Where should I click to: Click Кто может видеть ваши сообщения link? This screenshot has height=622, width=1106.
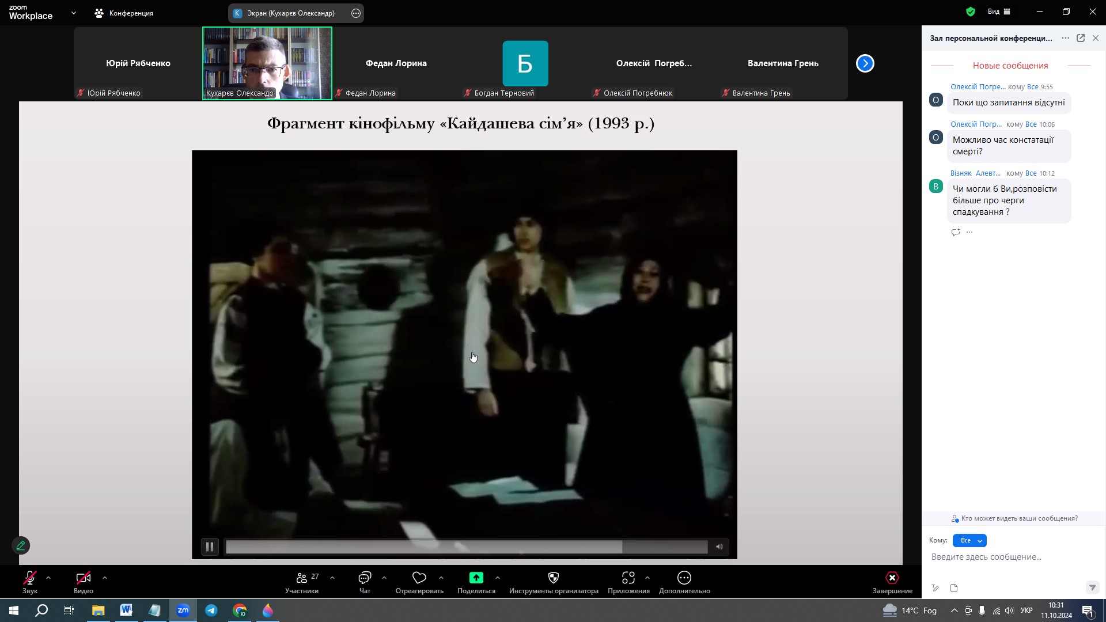1015,518
